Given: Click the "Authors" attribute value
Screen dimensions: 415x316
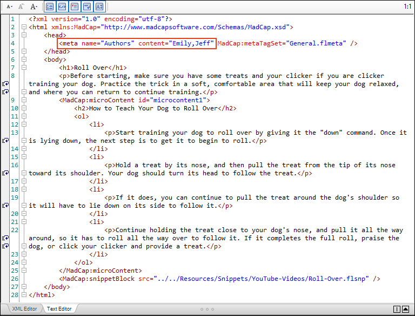Looking at the screenshot, I should [x=117, y=43].
